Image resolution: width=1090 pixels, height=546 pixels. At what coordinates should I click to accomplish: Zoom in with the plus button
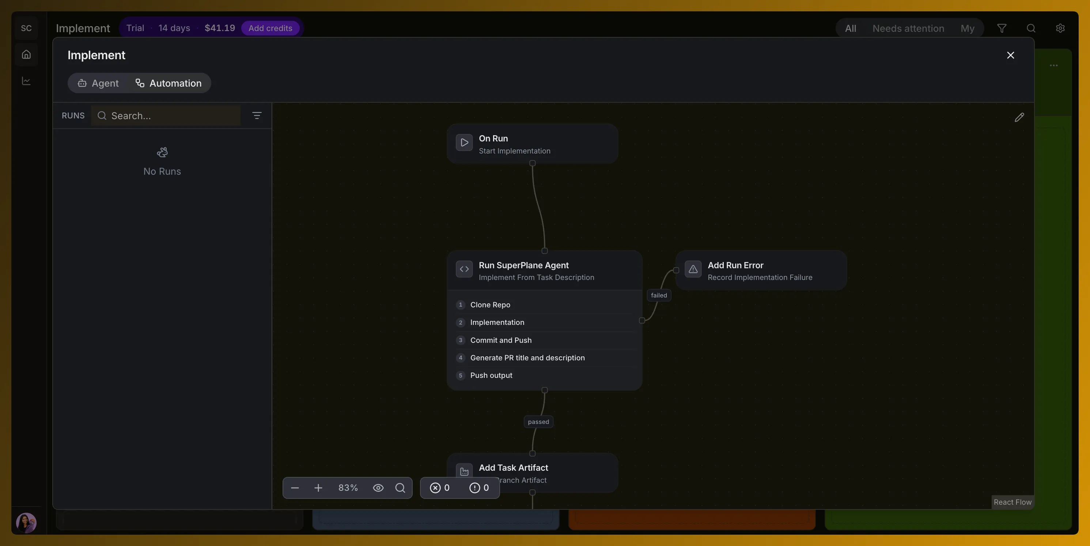pyautogui.click(x=318, y=488)
